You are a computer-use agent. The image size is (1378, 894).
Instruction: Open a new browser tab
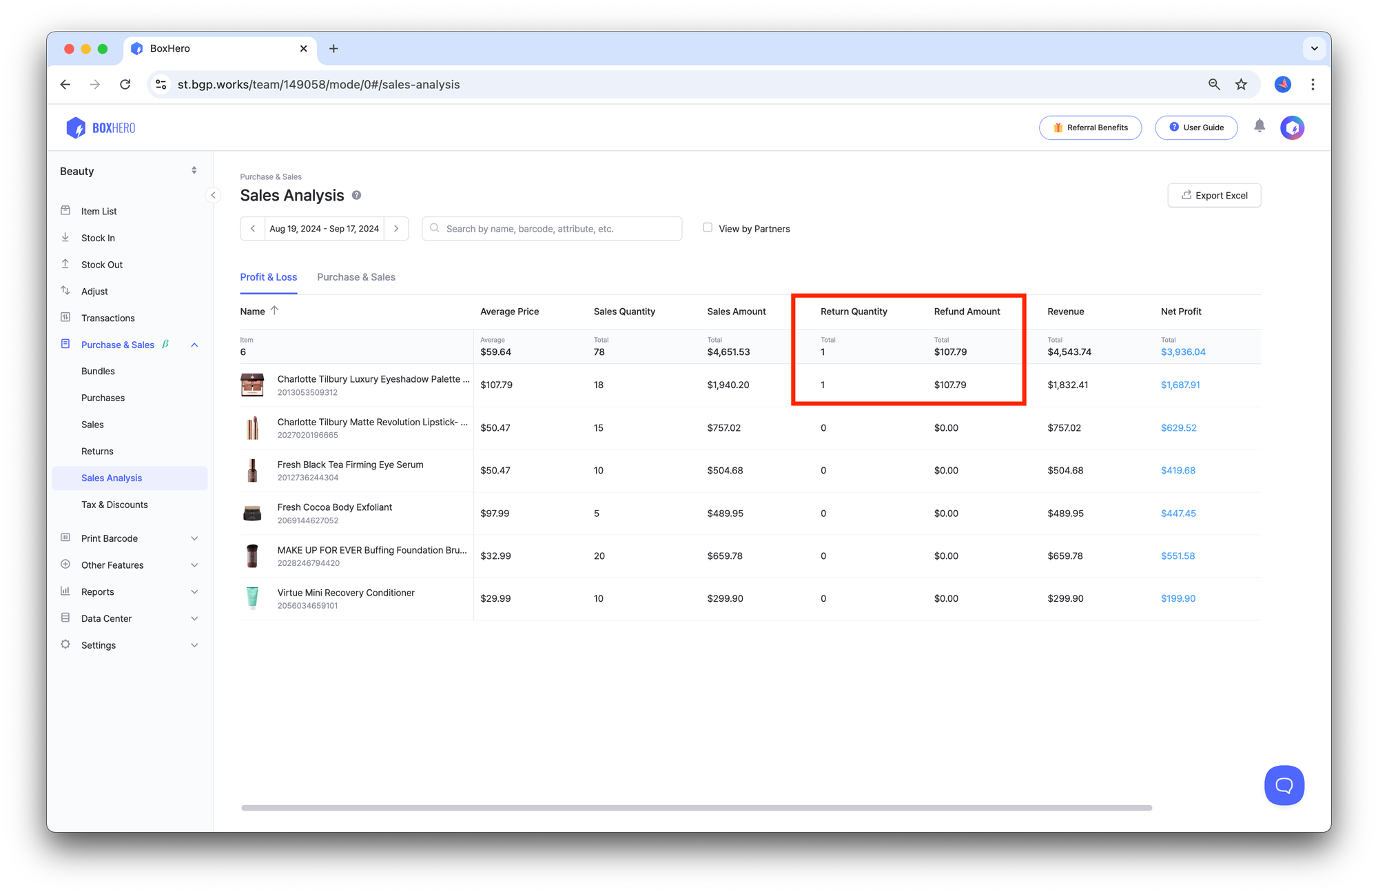click(333, 48)
